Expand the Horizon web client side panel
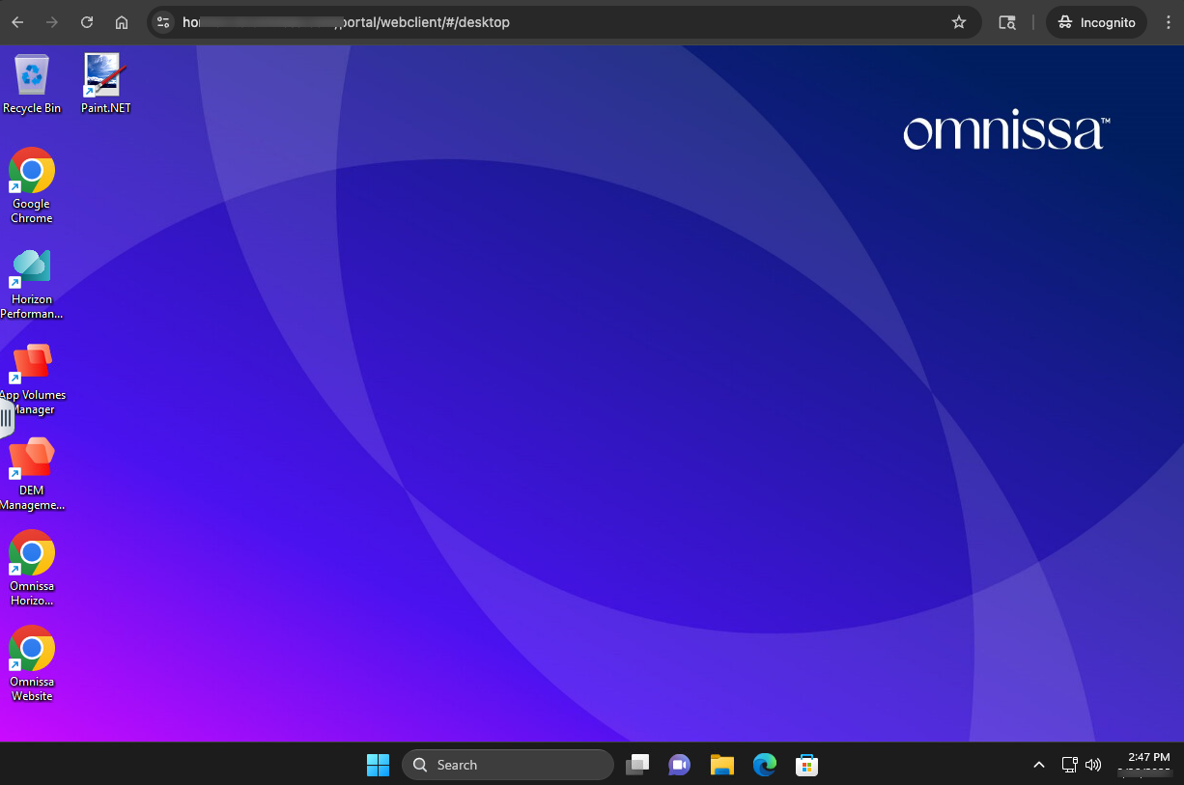This screenshot has height=785, width=1184. (6, 418)
